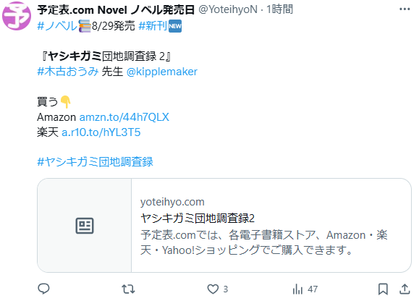Click the 予定表.com Novel display name
This screenshot has height=301, width=419.
(116, 10)
